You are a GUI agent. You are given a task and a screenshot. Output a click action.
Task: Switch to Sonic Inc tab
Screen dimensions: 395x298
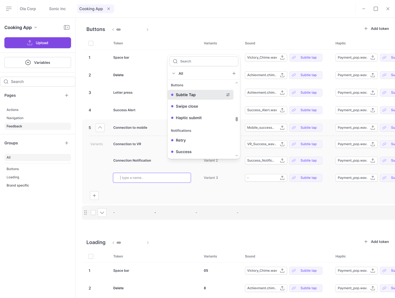(57, 9)
